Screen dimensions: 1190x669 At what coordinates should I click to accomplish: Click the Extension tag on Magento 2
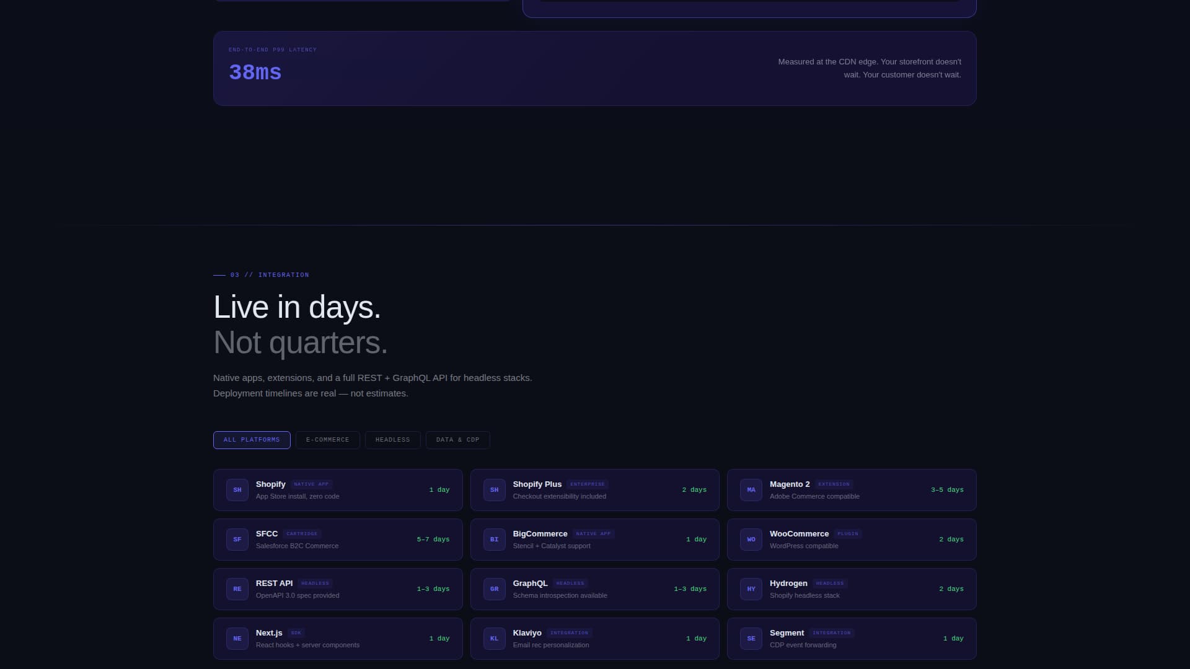pos(834,484)
